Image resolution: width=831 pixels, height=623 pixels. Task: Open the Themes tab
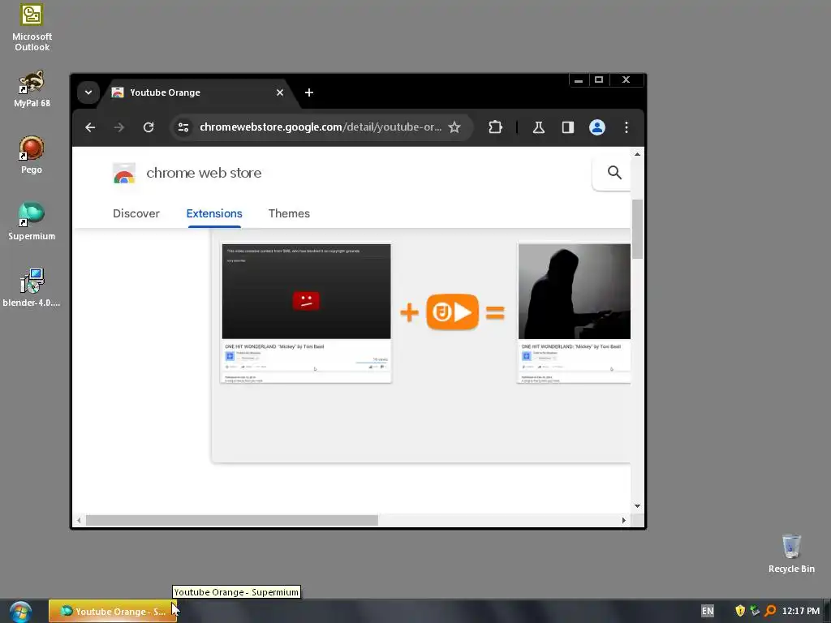(289, 213)
